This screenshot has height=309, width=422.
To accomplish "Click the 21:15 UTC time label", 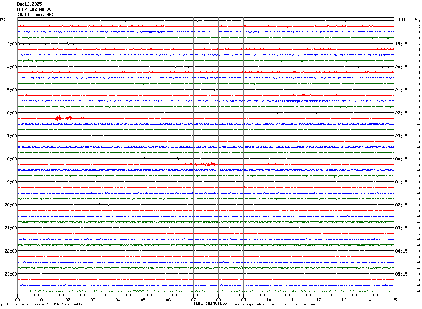I will 401,90.
